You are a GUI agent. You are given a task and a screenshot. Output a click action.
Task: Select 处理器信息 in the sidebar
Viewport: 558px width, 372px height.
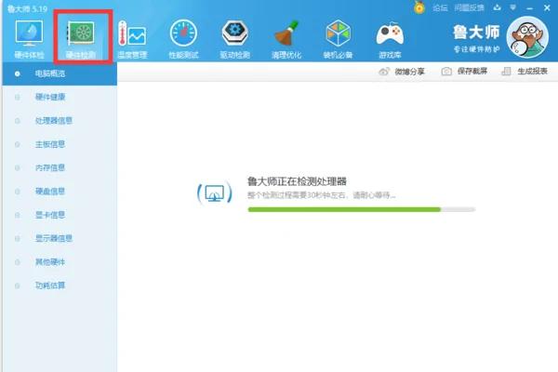point(60,121)
